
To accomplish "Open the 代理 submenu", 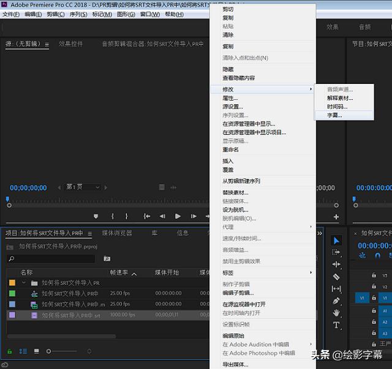I will coord(263,227).
